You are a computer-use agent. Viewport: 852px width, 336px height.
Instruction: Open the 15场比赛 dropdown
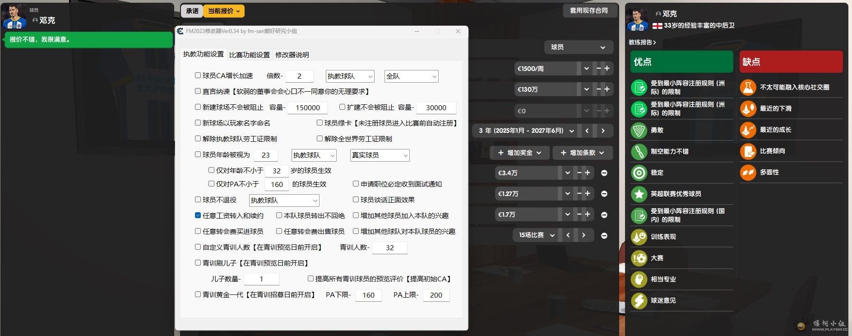click(535, 235)
